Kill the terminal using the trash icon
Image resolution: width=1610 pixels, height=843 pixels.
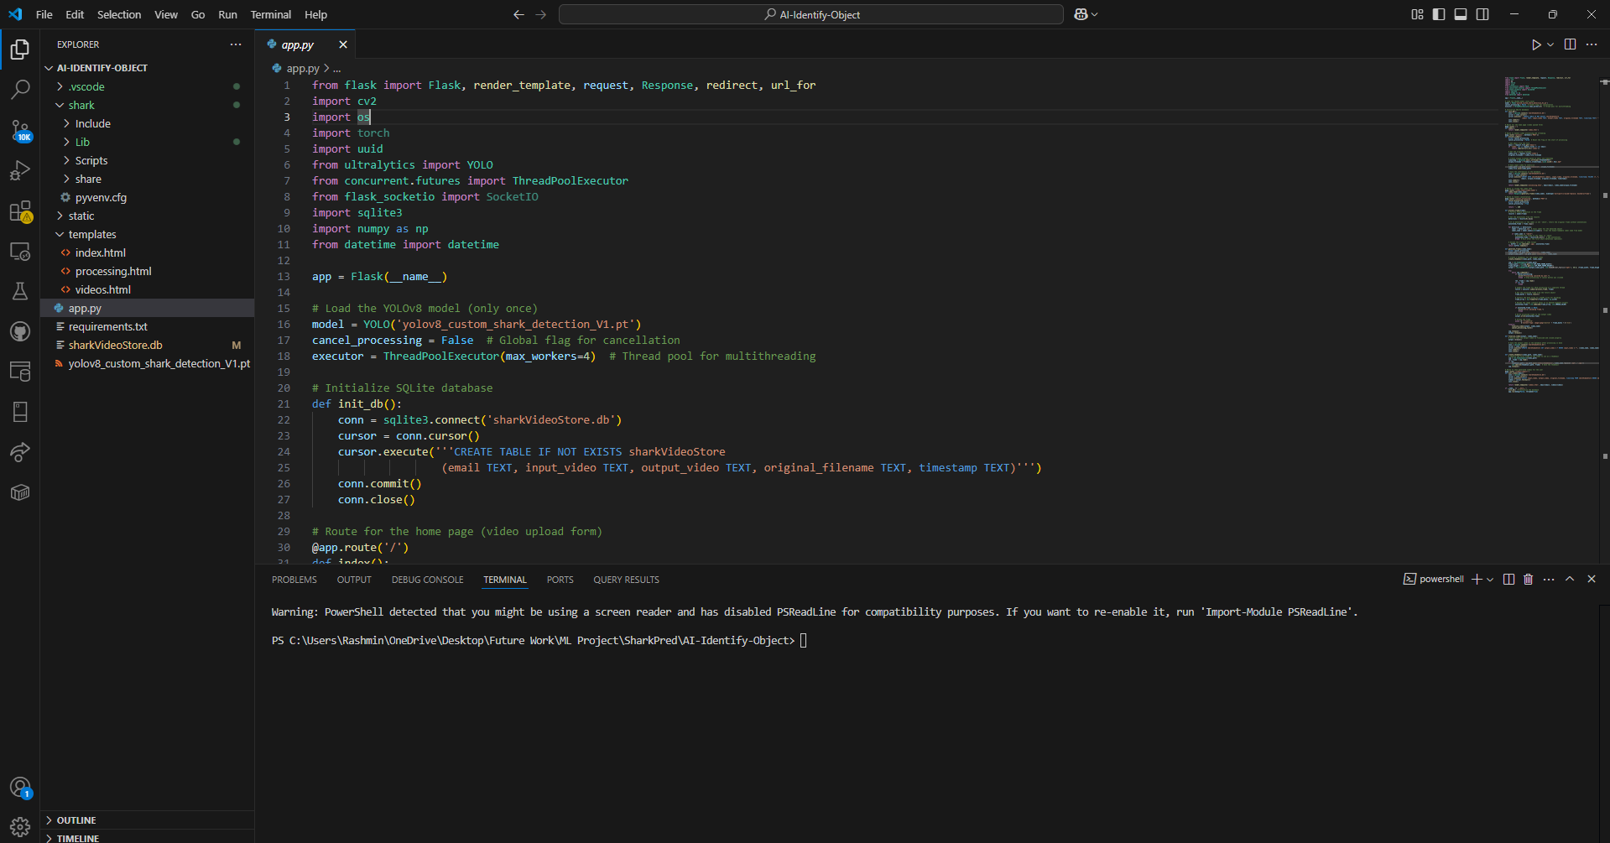point(1528,580)
